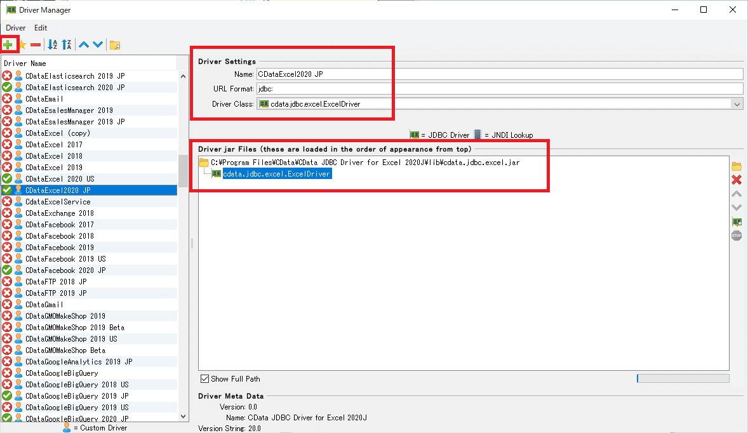Click the driver list scrollbar thumb
The height and width of the screenshot is (433, 748).
[x=183, y=171]
